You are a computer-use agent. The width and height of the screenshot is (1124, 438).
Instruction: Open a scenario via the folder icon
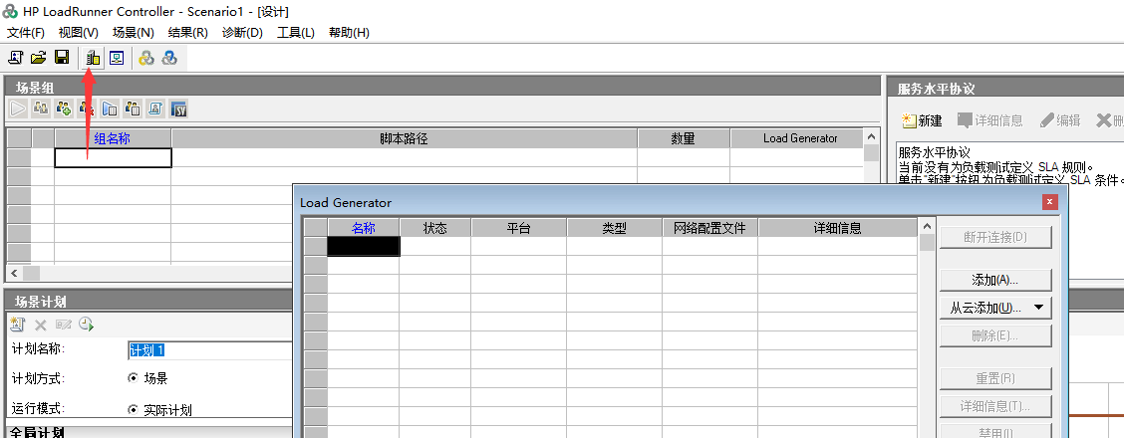(x=39, y=58)
